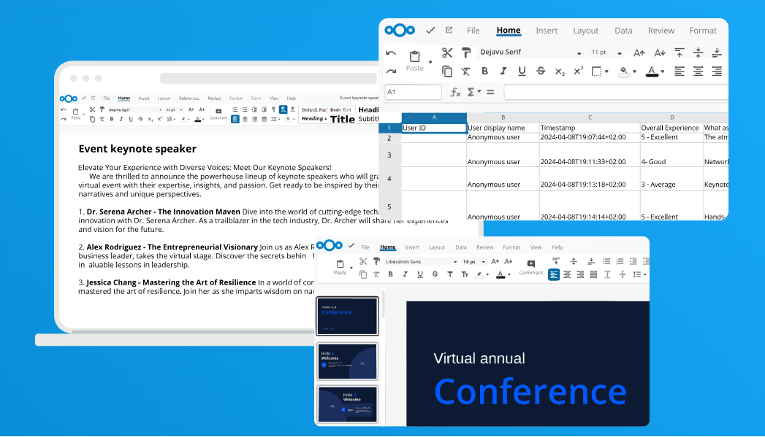Click the Nextcloud logo in the presentation window

330,246
